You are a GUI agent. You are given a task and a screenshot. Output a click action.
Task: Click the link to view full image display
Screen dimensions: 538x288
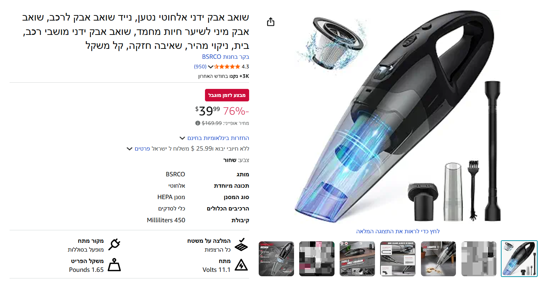tap(398, 231)
